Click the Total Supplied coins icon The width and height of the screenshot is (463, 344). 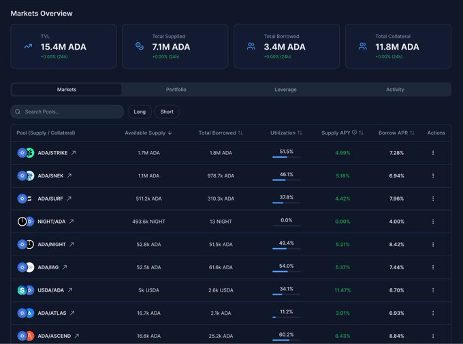[x=140, y=46]
